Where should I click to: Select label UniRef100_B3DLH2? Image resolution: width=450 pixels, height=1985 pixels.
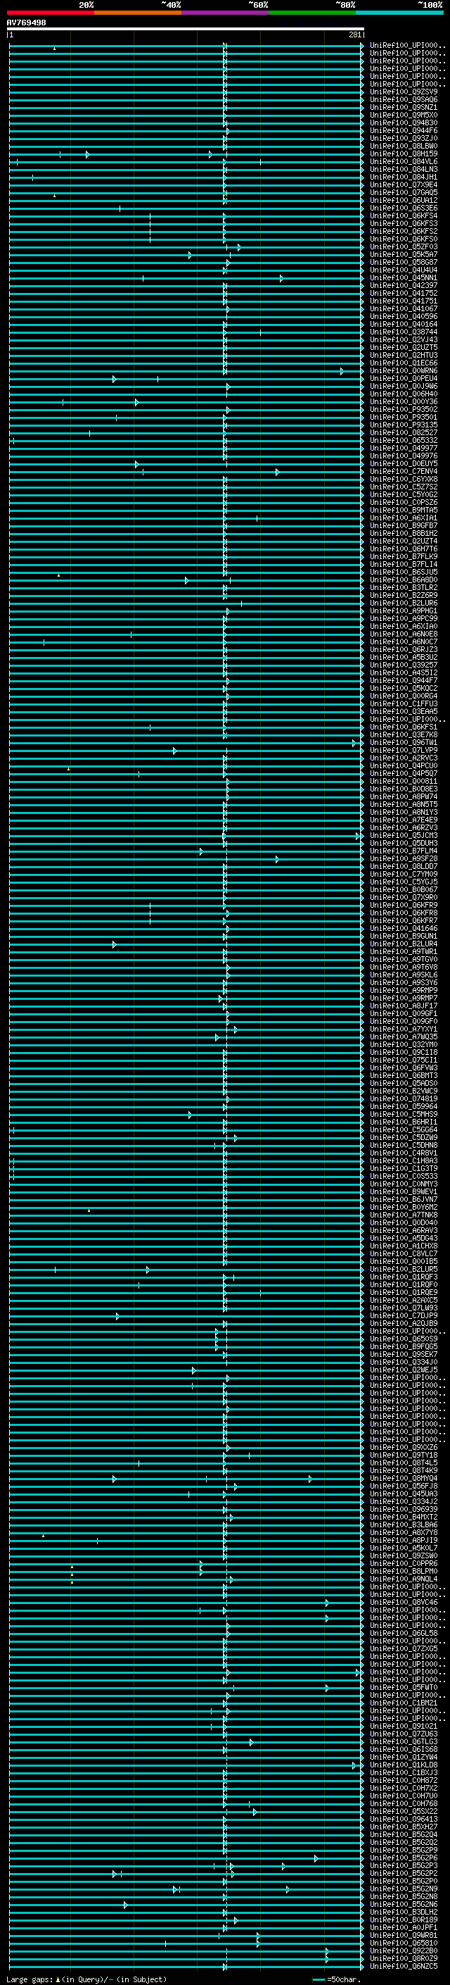404,1912
